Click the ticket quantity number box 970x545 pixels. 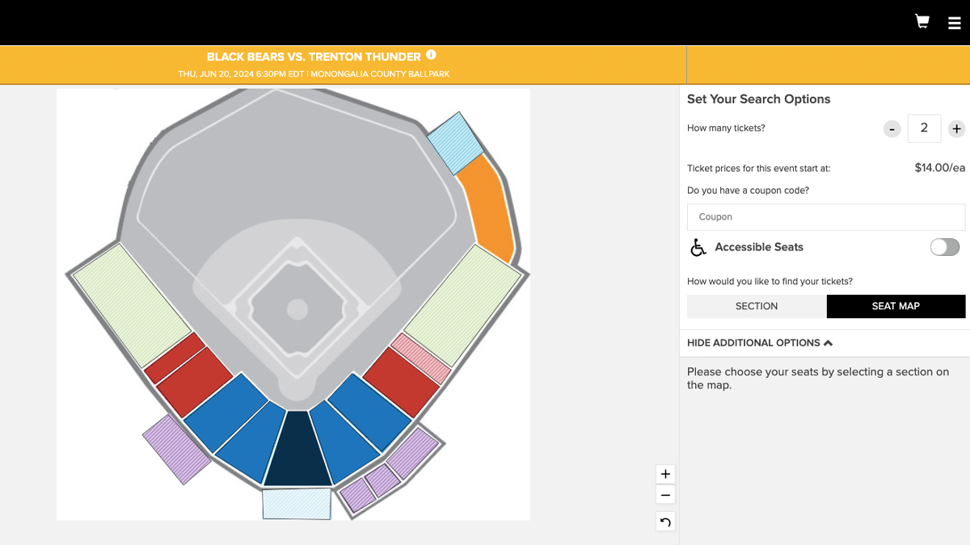pyautogui.click(x=924, y=128)
